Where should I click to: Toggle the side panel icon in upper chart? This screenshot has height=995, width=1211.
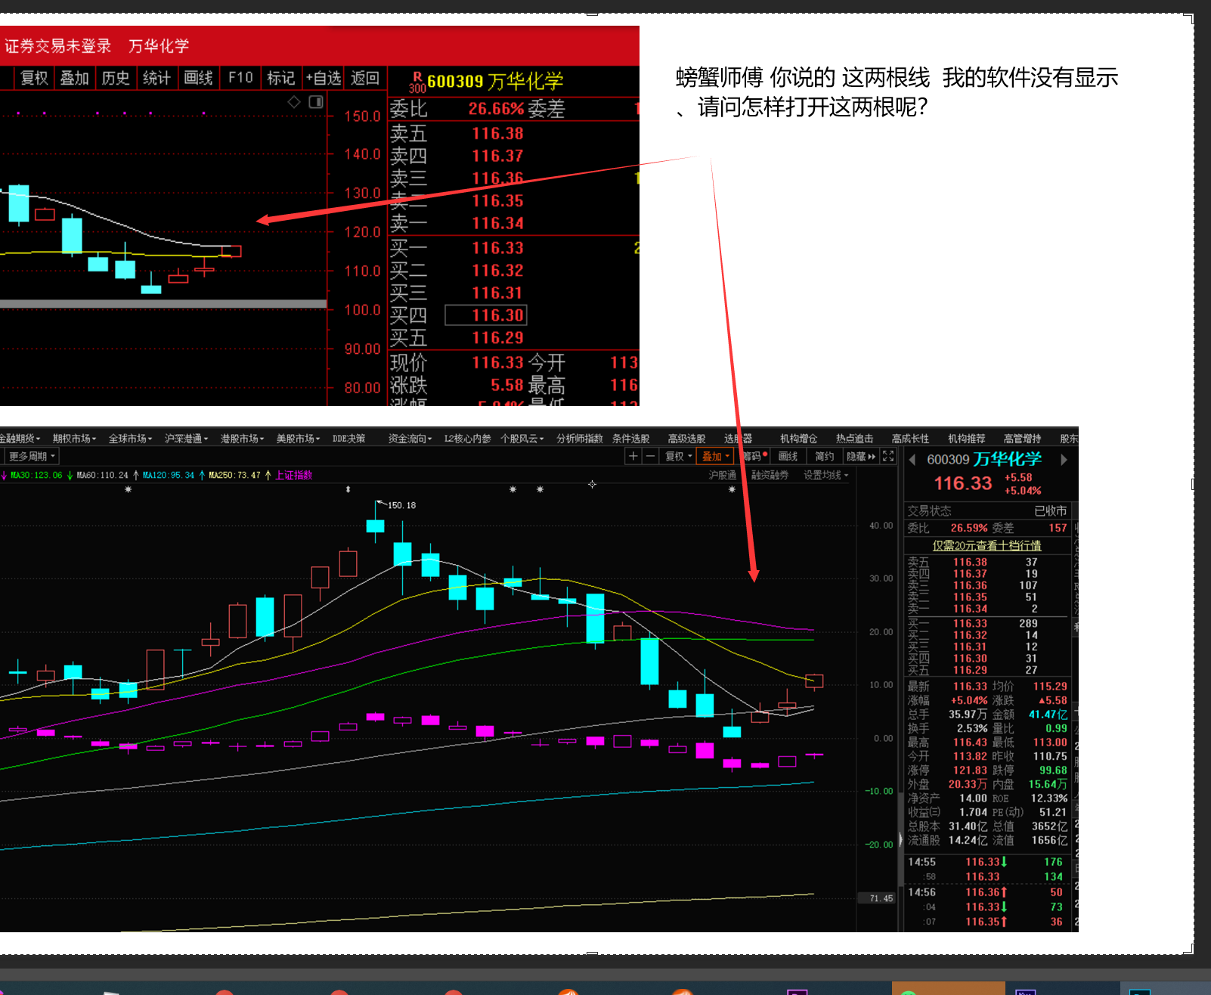point(316,102)
